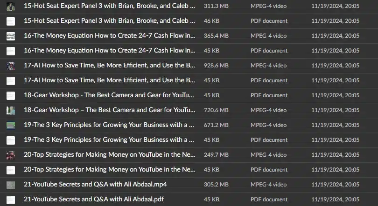Screen dimensions: 378x206
Task: Click the 46 KB size value
Action: coord(211,21)
